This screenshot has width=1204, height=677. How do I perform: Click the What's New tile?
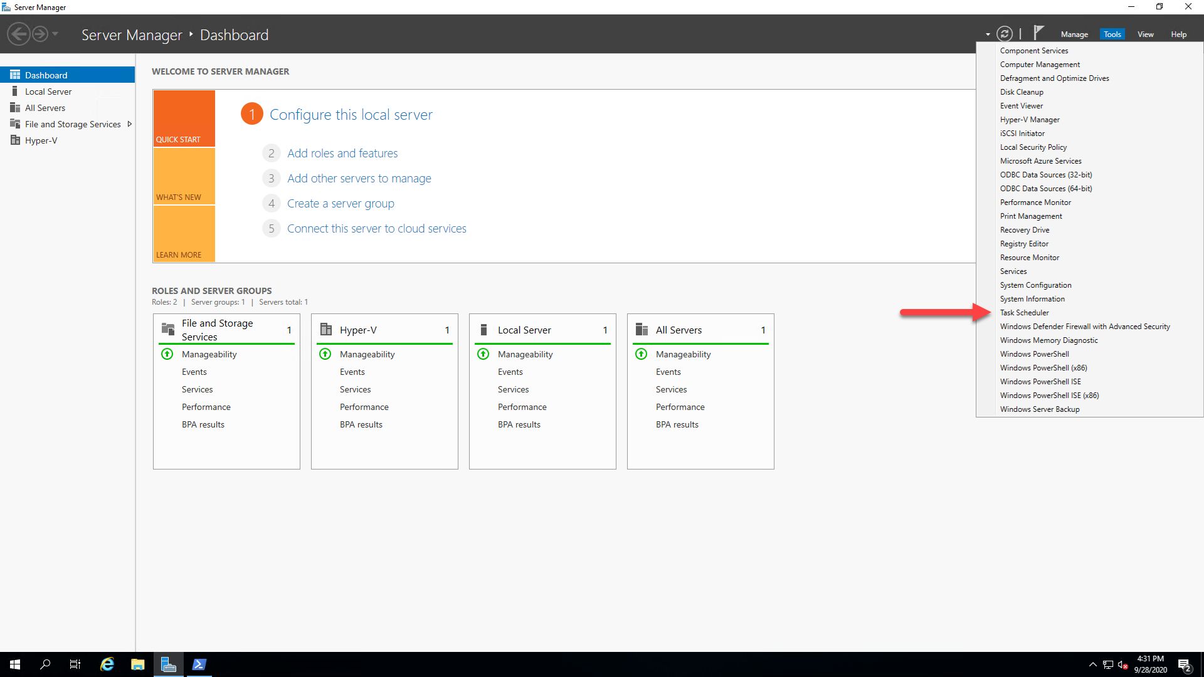pos(184,176)
